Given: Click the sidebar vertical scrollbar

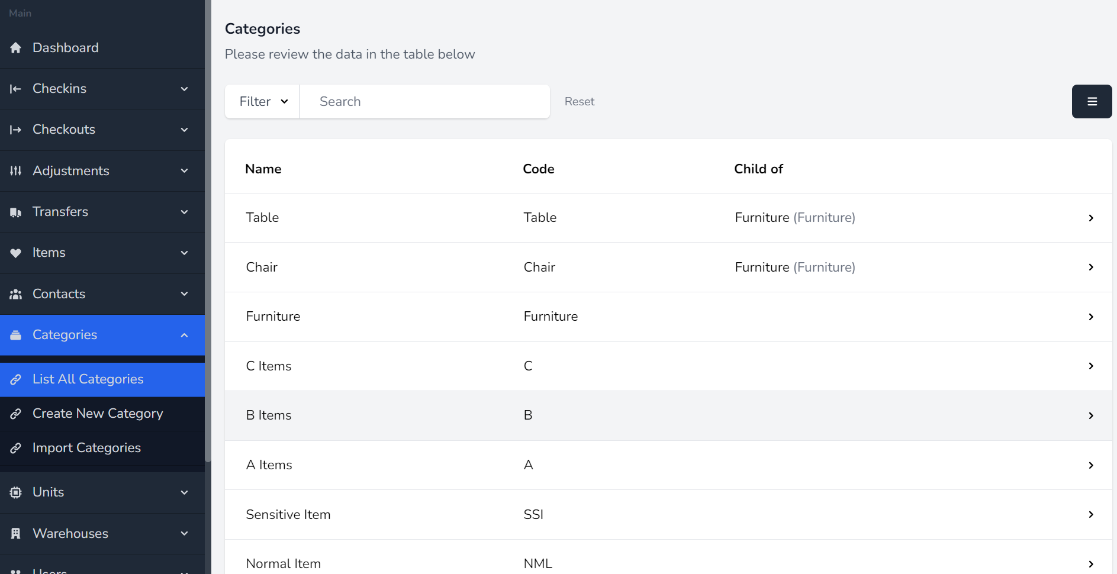Looking at the screenshot, I should tap(208, 237).
